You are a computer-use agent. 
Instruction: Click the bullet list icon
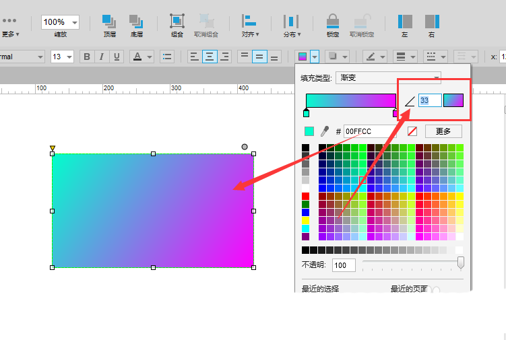point(167,57)
